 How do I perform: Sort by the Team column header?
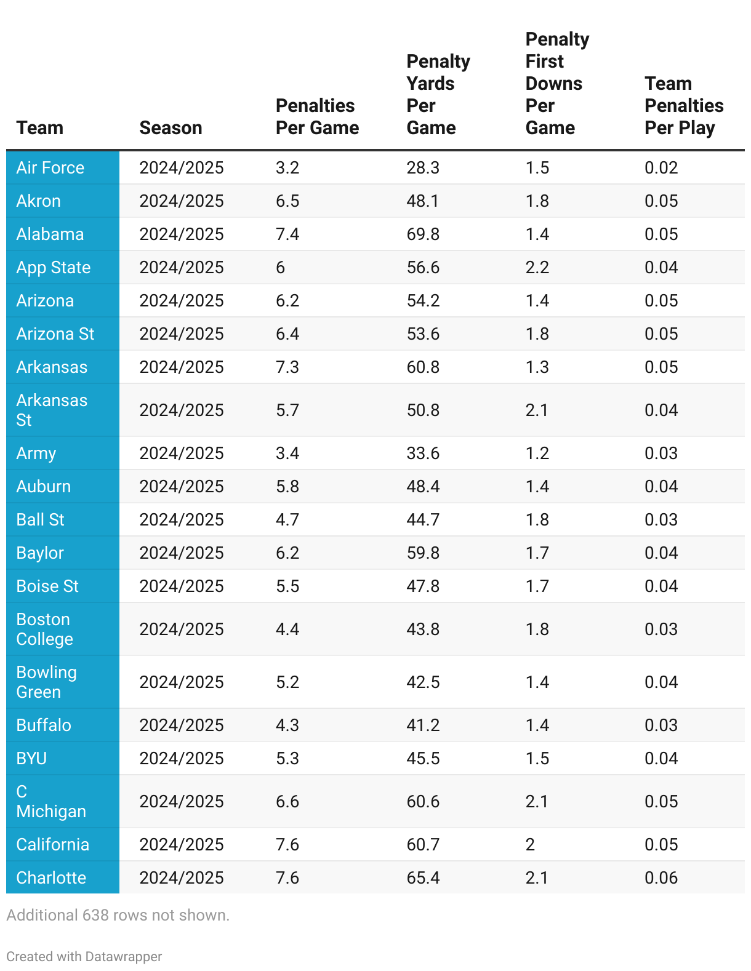40,128
